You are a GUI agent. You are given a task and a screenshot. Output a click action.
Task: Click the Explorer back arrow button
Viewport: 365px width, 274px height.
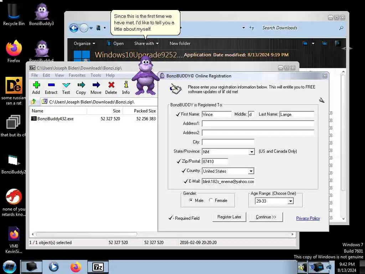click(x=74, y=28)
